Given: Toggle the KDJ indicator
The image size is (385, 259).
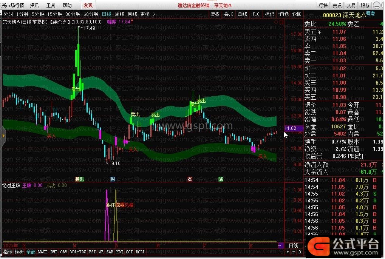Looking at the screenshot, I should (119, 252).
